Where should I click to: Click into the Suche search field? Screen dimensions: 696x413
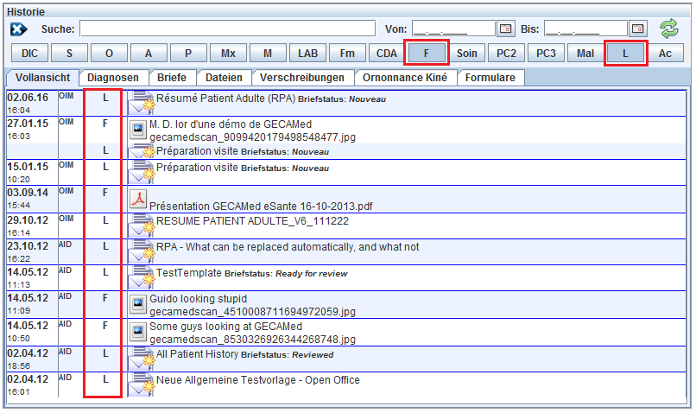pyautogui.click(x=227, y=29)
